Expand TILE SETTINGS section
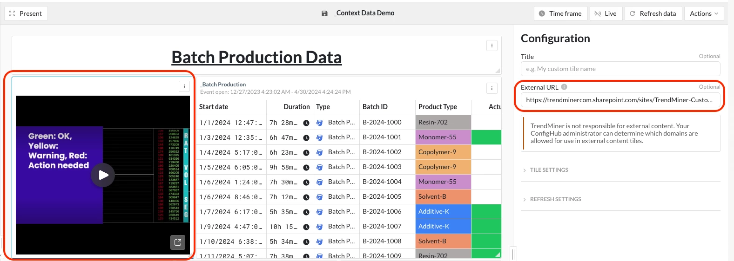 (549, 170)
